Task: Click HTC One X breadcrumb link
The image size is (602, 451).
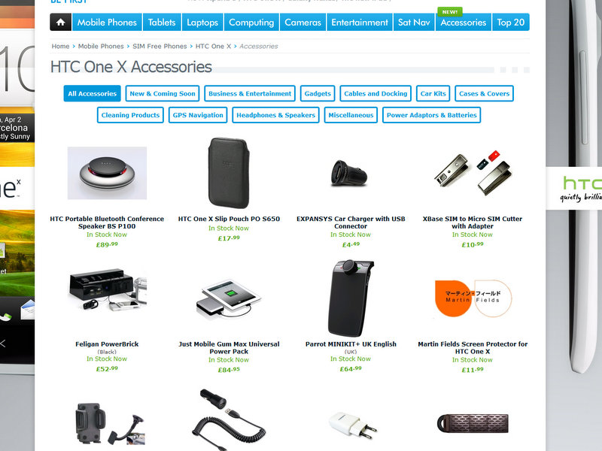Action: tap(213, 46)
